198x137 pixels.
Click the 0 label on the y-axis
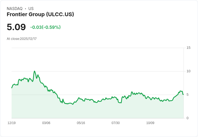tap(188, 118)
